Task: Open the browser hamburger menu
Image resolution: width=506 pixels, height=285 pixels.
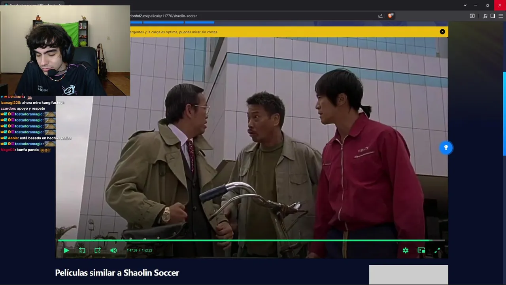Action: click(501, 16)
